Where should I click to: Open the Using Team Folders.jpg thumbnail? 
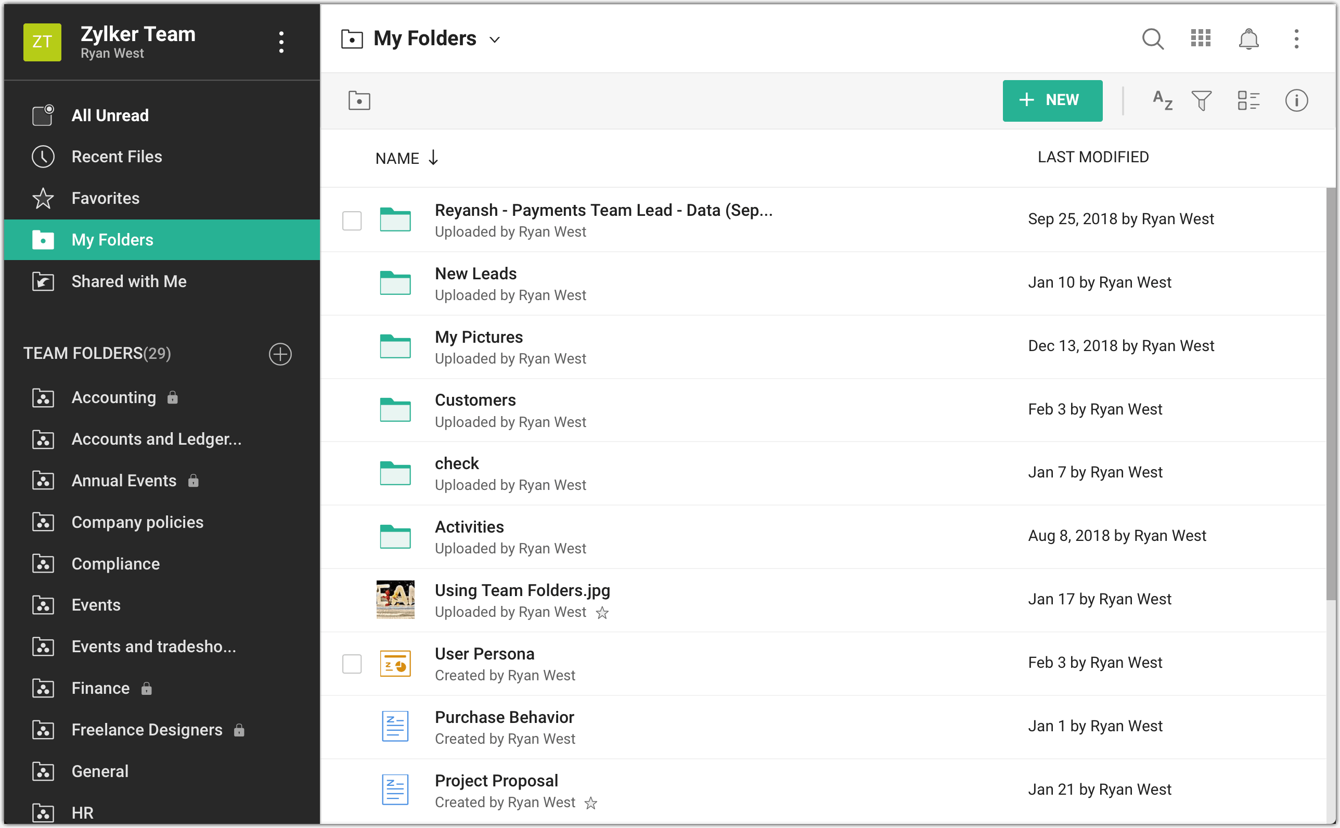(x=395, y=599)
